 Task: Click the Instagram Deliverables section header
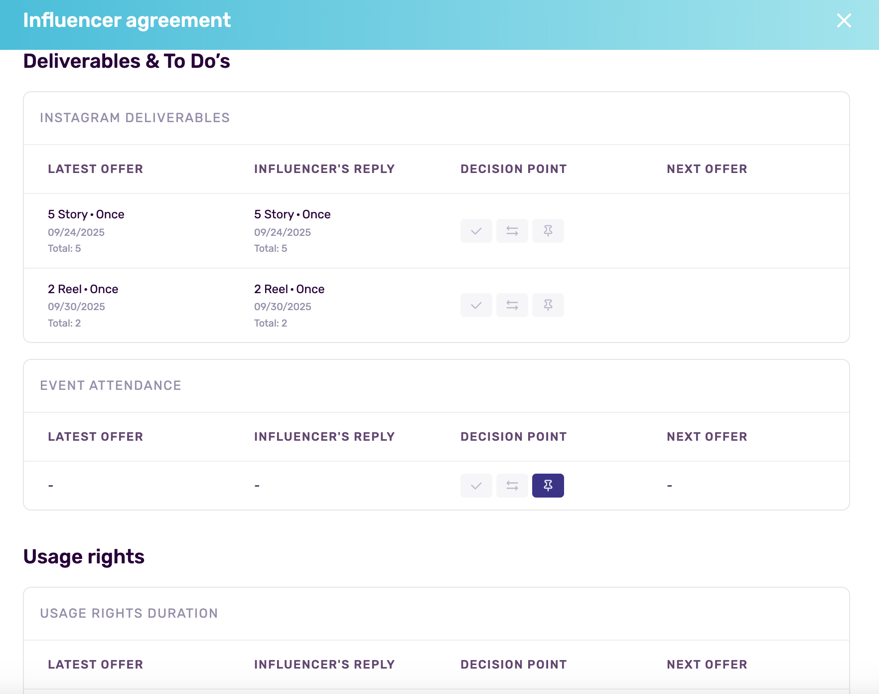pyautogui.click(x=135, y=118)
